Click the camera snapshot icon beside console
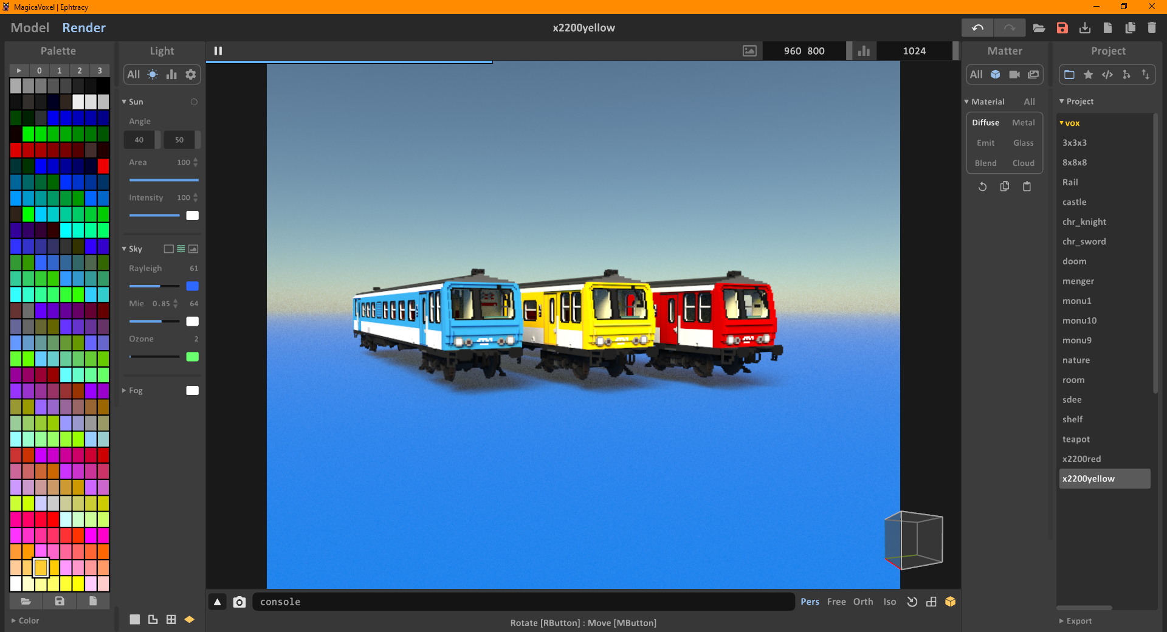This screenshot has width=1167, height=632. tap(239, 602)
